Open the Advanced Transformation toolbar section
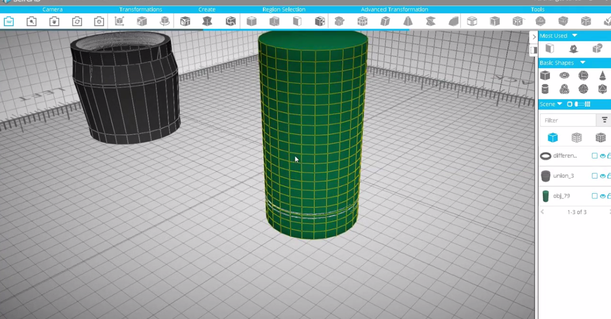 click(394, 9)
